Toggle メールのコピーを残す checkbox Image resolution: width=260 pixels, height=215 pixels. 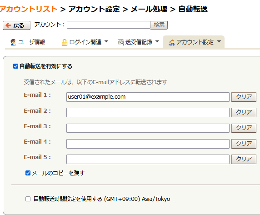point(28,173)
